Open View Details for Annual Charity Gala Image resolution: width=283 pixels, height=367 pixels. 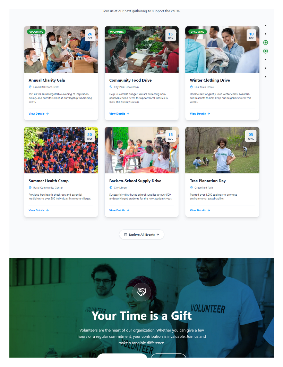[x=38, y=114]
